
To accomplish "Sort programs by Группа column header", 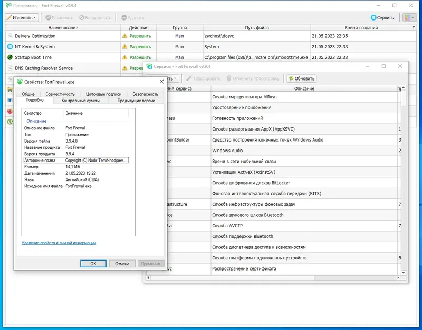I will 179,28.
